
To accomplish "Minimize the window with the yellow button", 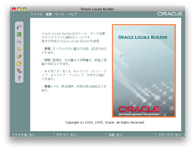I will pyautogui.click(x=19, y=9).
